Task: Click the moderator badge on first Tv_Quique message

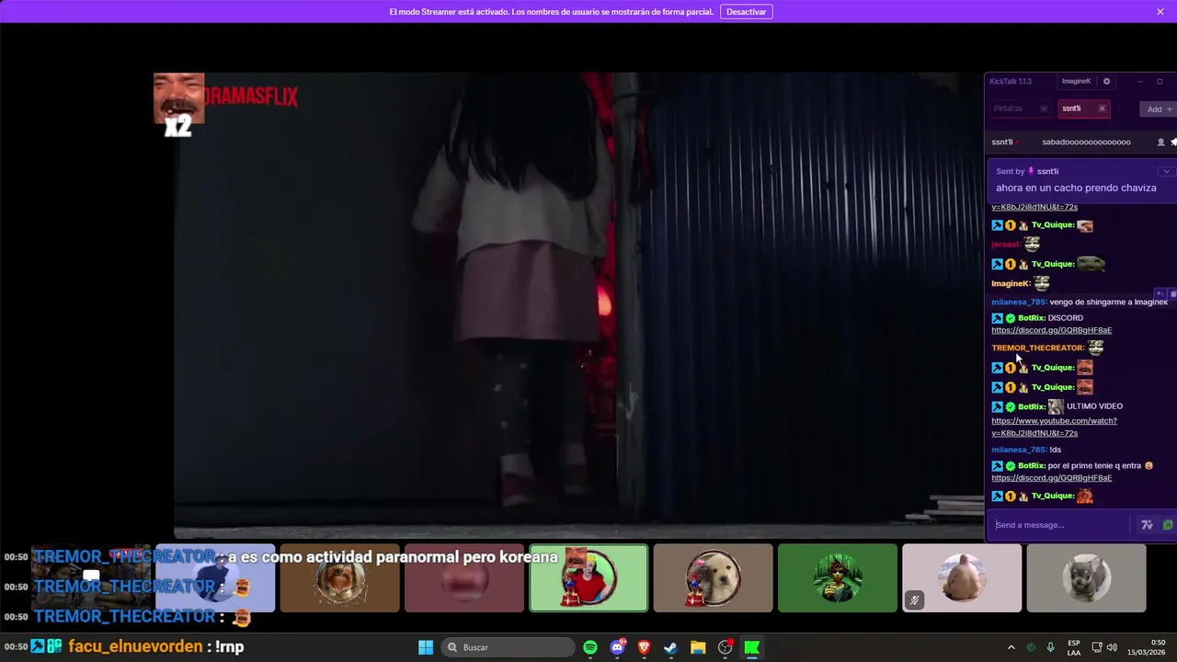Action: [x=997, y=225]
